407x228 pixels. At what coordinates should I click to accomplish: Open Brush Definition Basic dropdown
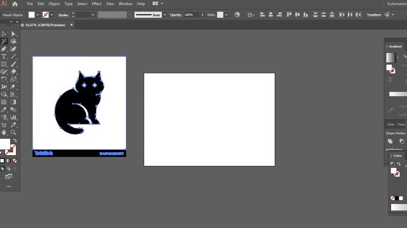point(165,15)
